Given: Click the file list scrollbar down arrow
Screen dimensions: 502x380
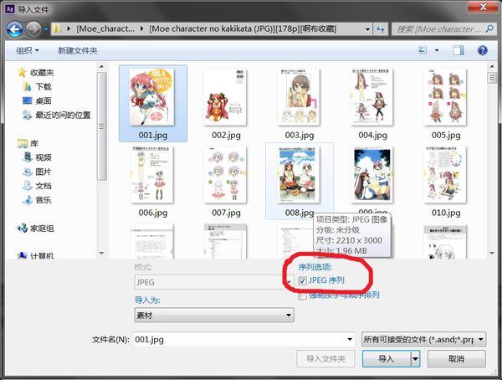Looking at the screenshot, I should (492, 253).
